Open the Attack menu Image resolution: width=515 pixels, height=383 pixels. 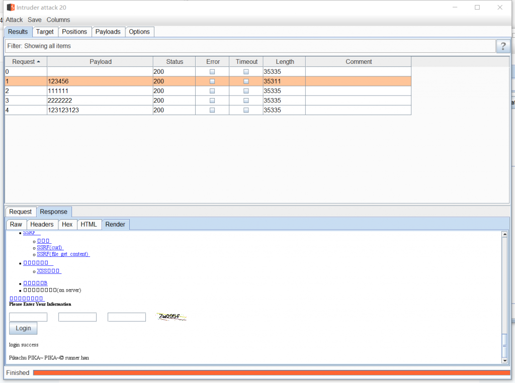pos(14,20)
